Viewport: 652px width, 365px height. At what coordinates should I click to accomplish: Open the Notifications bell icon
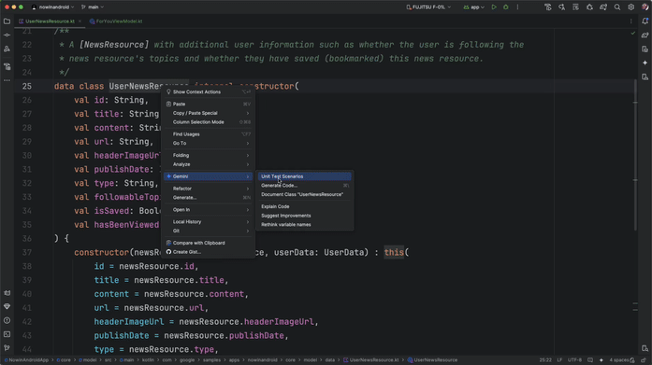(645, 21)
